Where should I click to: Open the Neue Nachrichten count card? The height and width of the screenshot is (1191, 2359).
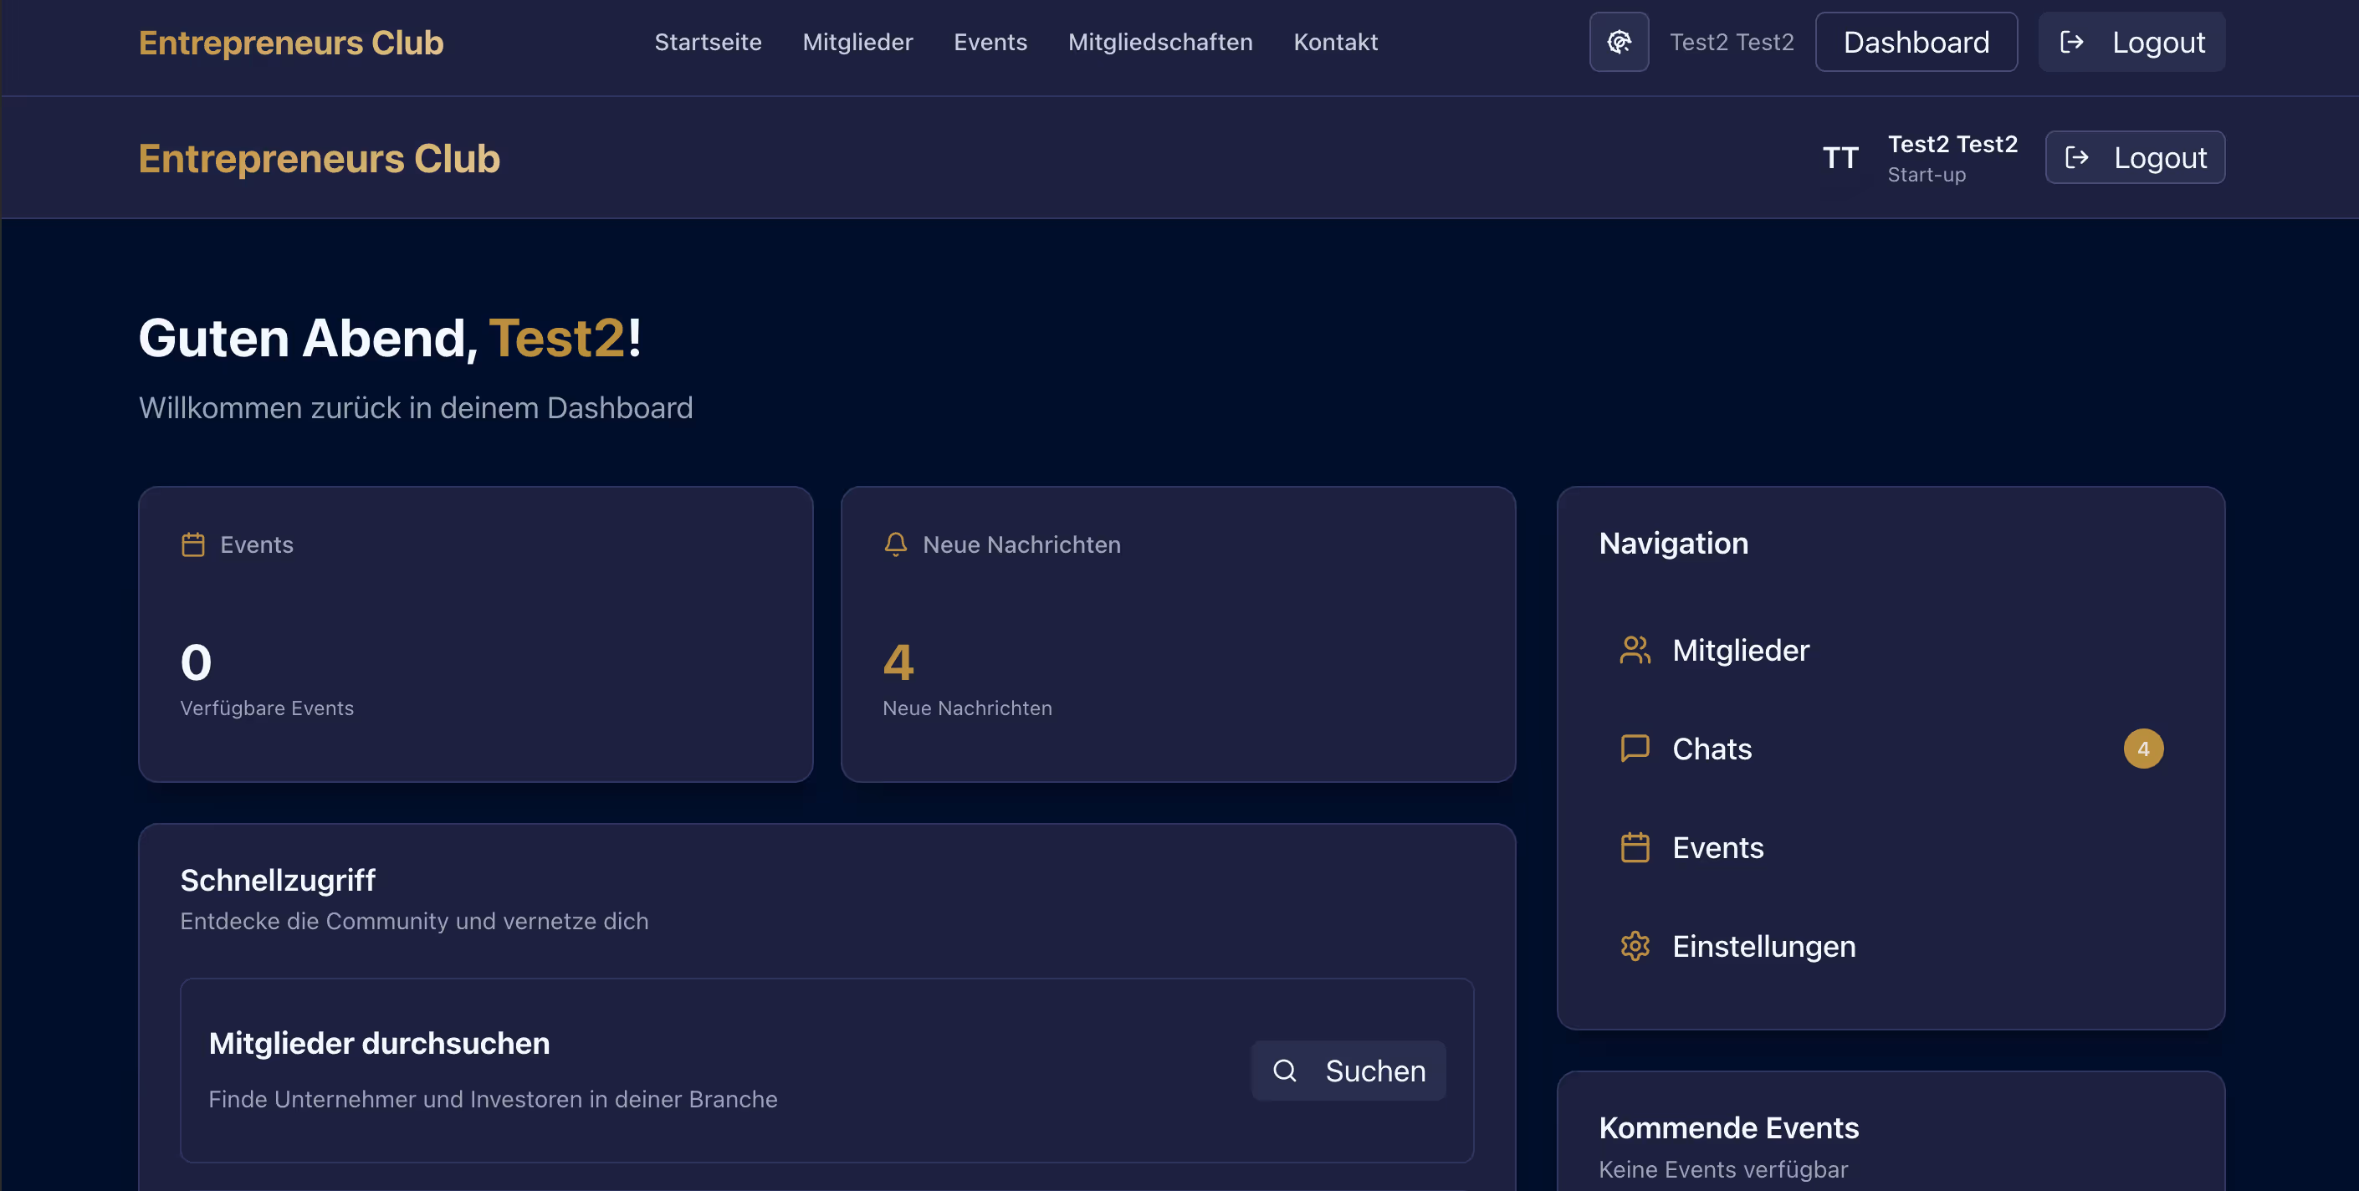tap(1177, 633)
